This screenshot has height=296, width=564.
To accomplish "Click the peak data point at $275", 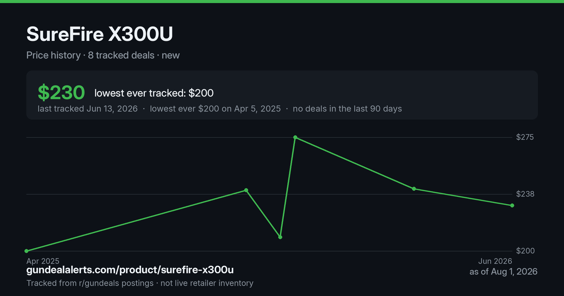I will coord(295,138).
